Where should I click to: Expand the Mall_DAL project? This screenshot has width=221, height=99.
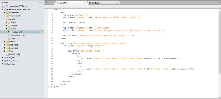[x=3, y=64]
